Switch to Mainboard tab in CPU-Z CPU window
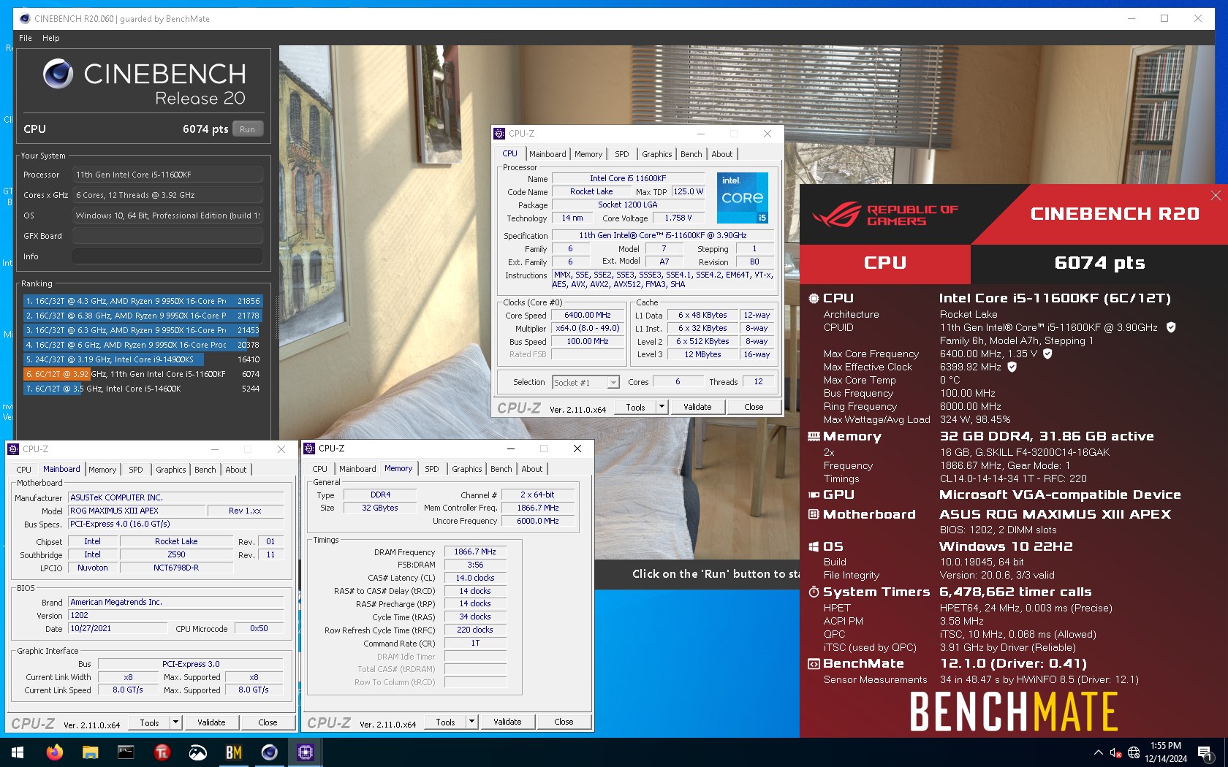The height and width of the screenshot is (767, 1228). [x=547, y=154]
